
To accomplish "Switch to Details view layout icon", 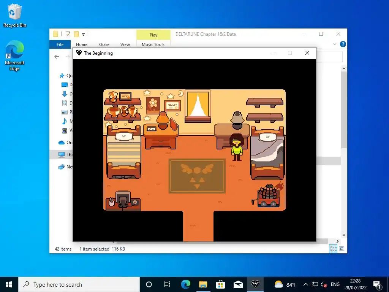I will (333, 249).
